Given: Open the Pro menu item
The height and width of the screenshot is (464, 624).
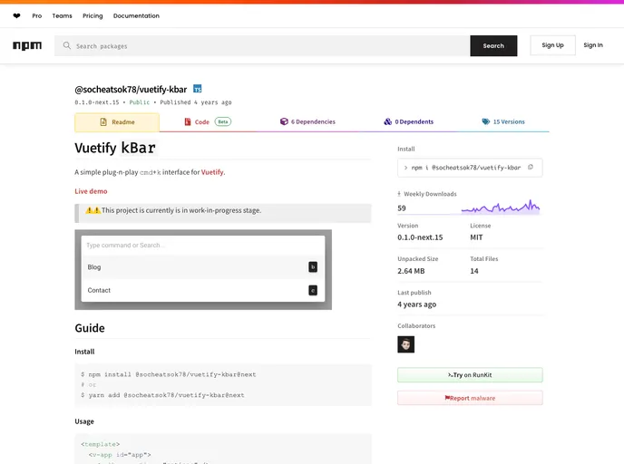Looking at the screenshot, I should pyautogui.click(x=37, y=16).
